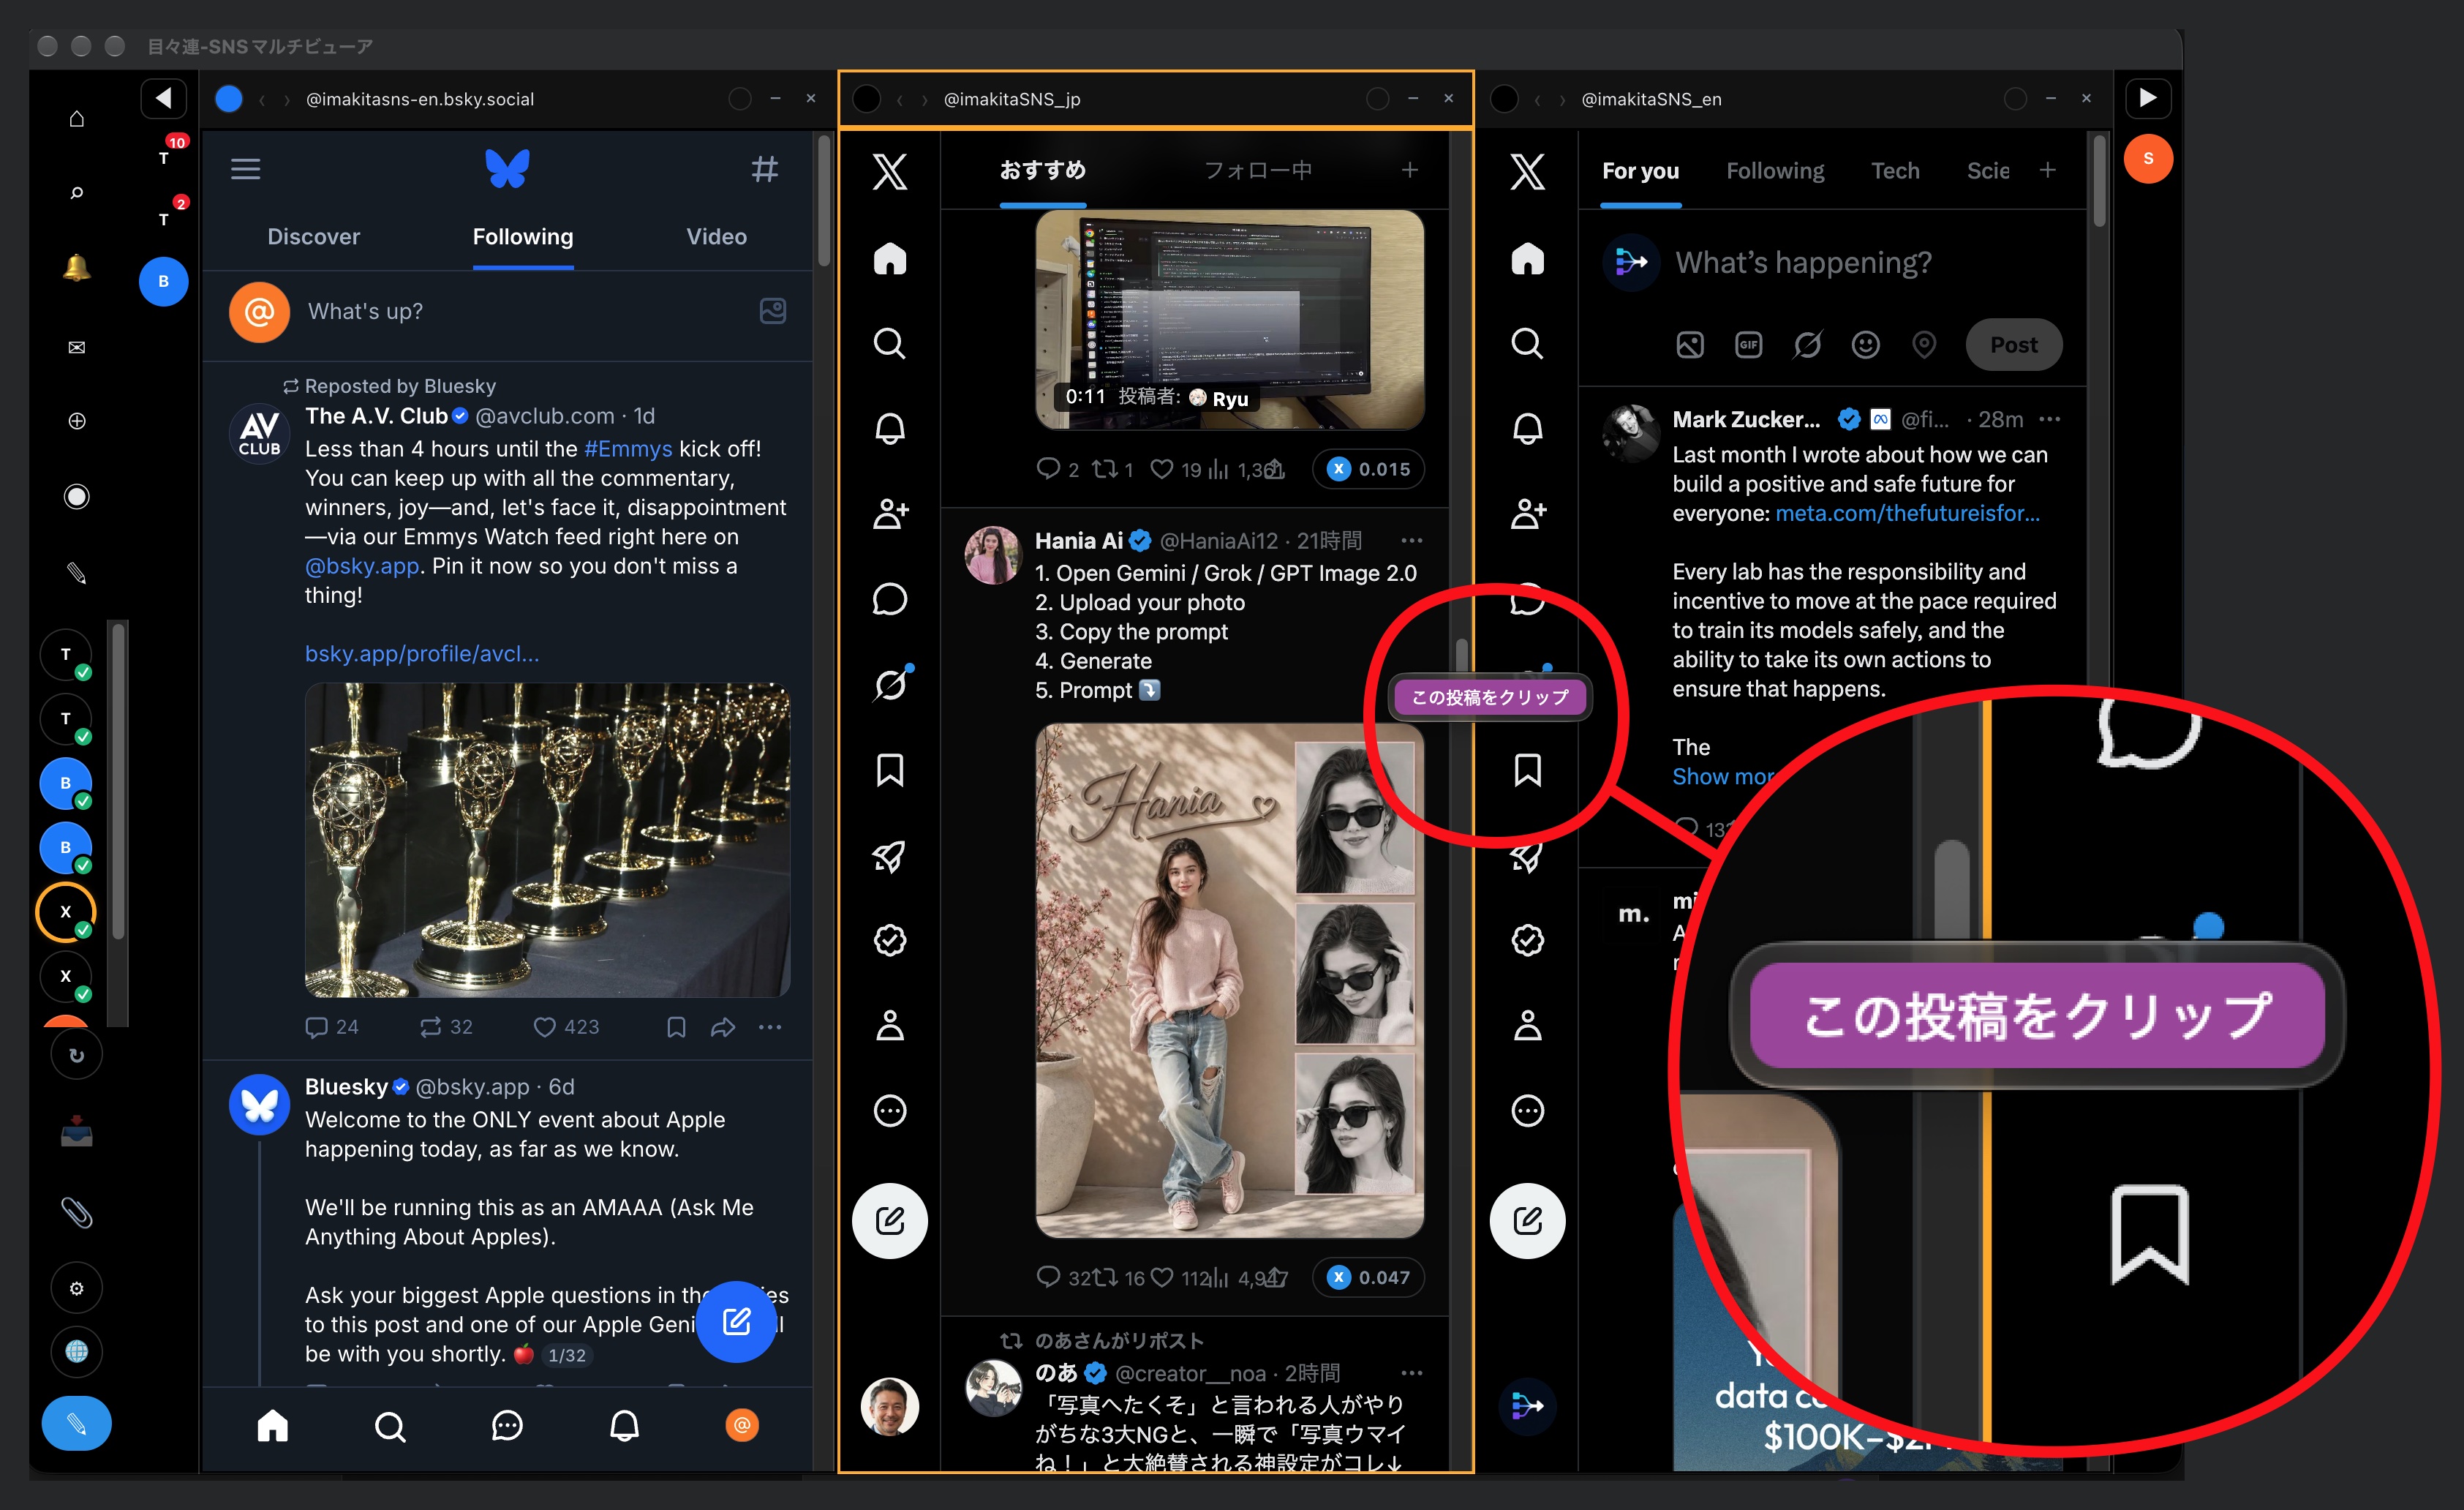Image resolution: width=2464 pixels, height=1510 pixels.
Task: Open the bsky.app/profile/avcl... link
Action: (422, 654)
